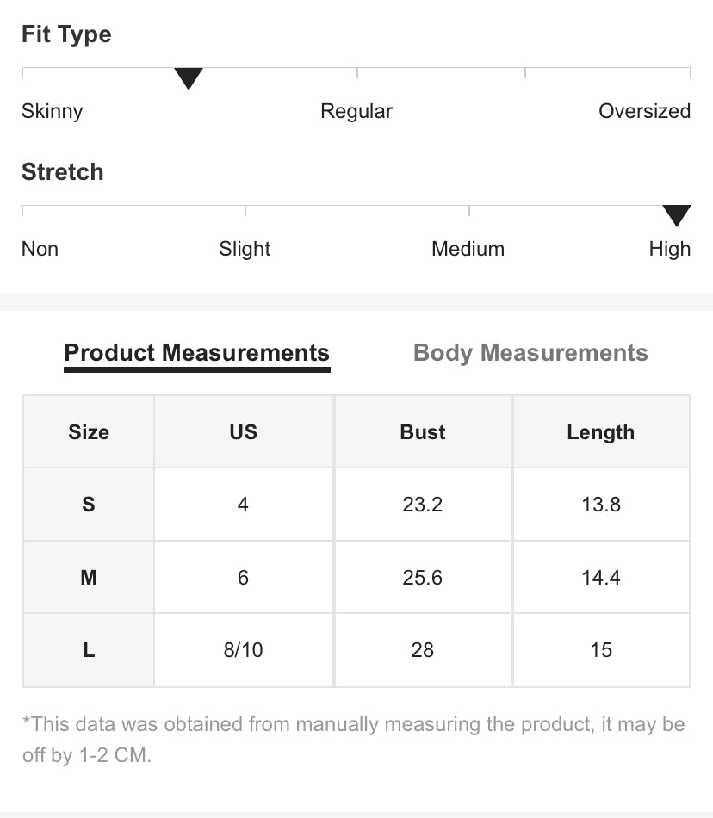Select the size M row cell

point(89,577)
